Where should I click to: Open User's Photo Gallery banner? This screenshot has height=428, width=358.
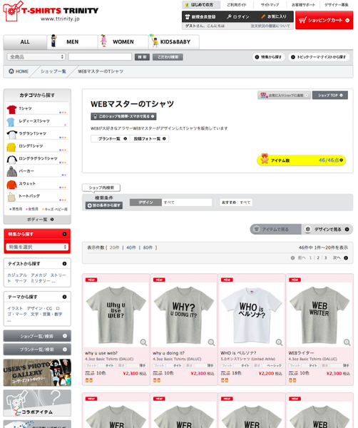click(37, 372)
